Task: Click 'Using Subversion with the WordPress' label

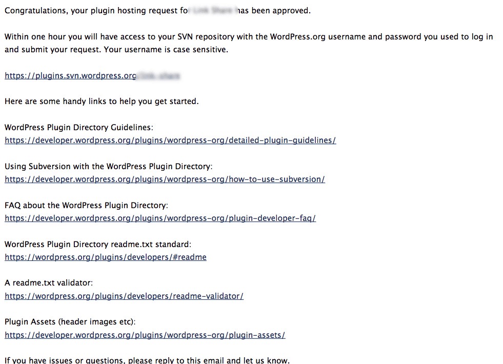Action: (x=108, y=167)
